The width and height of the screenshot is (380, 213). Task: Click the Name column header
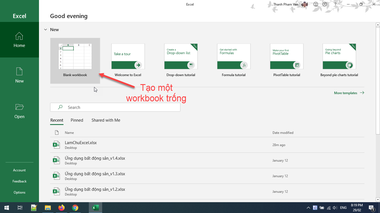[x=69, y=133]
